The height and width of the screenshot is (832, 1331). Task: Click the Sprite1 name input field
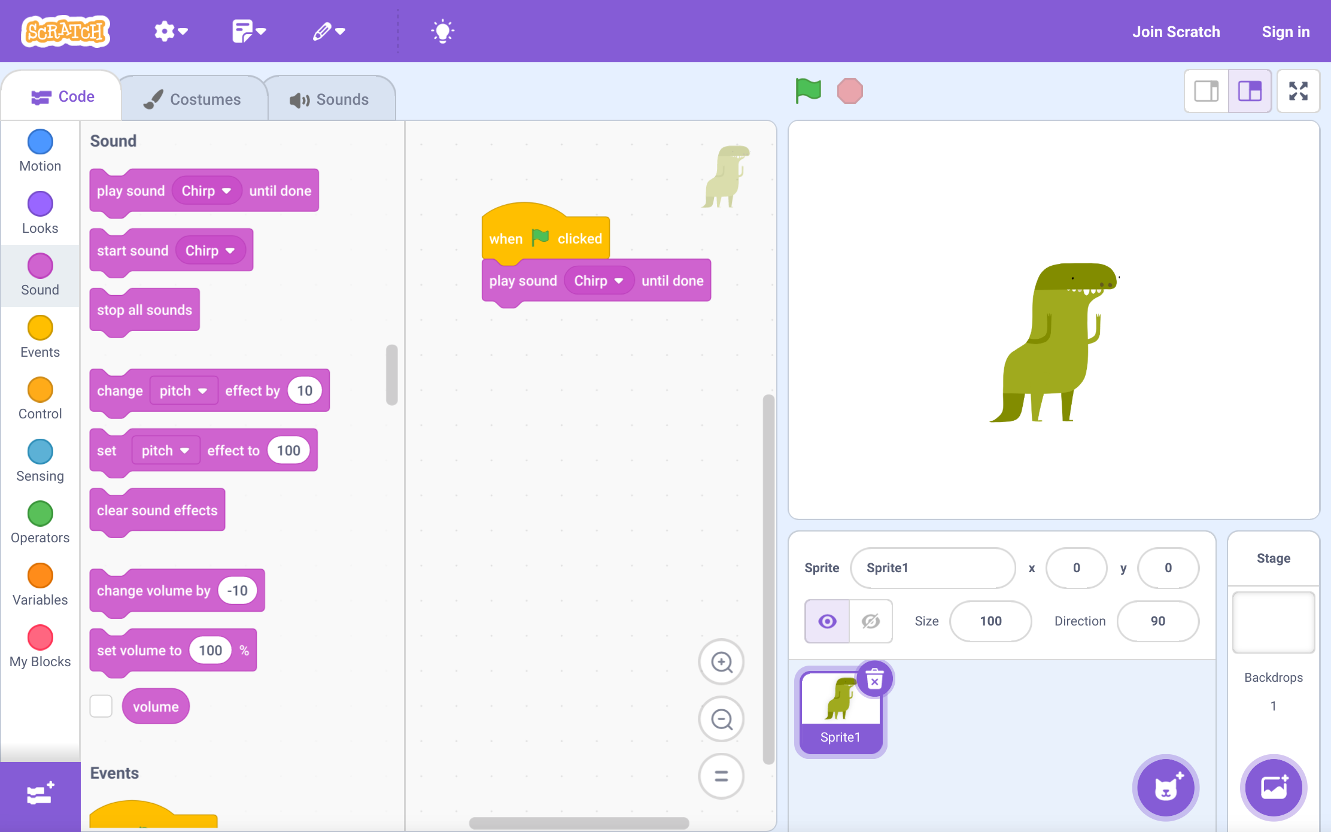tap(932, 567)
